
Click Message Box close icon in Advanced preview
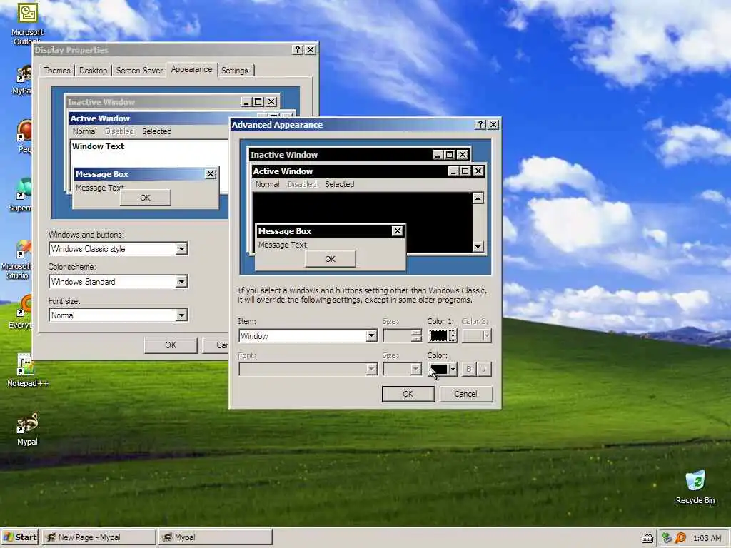click(x=397, y=230)
